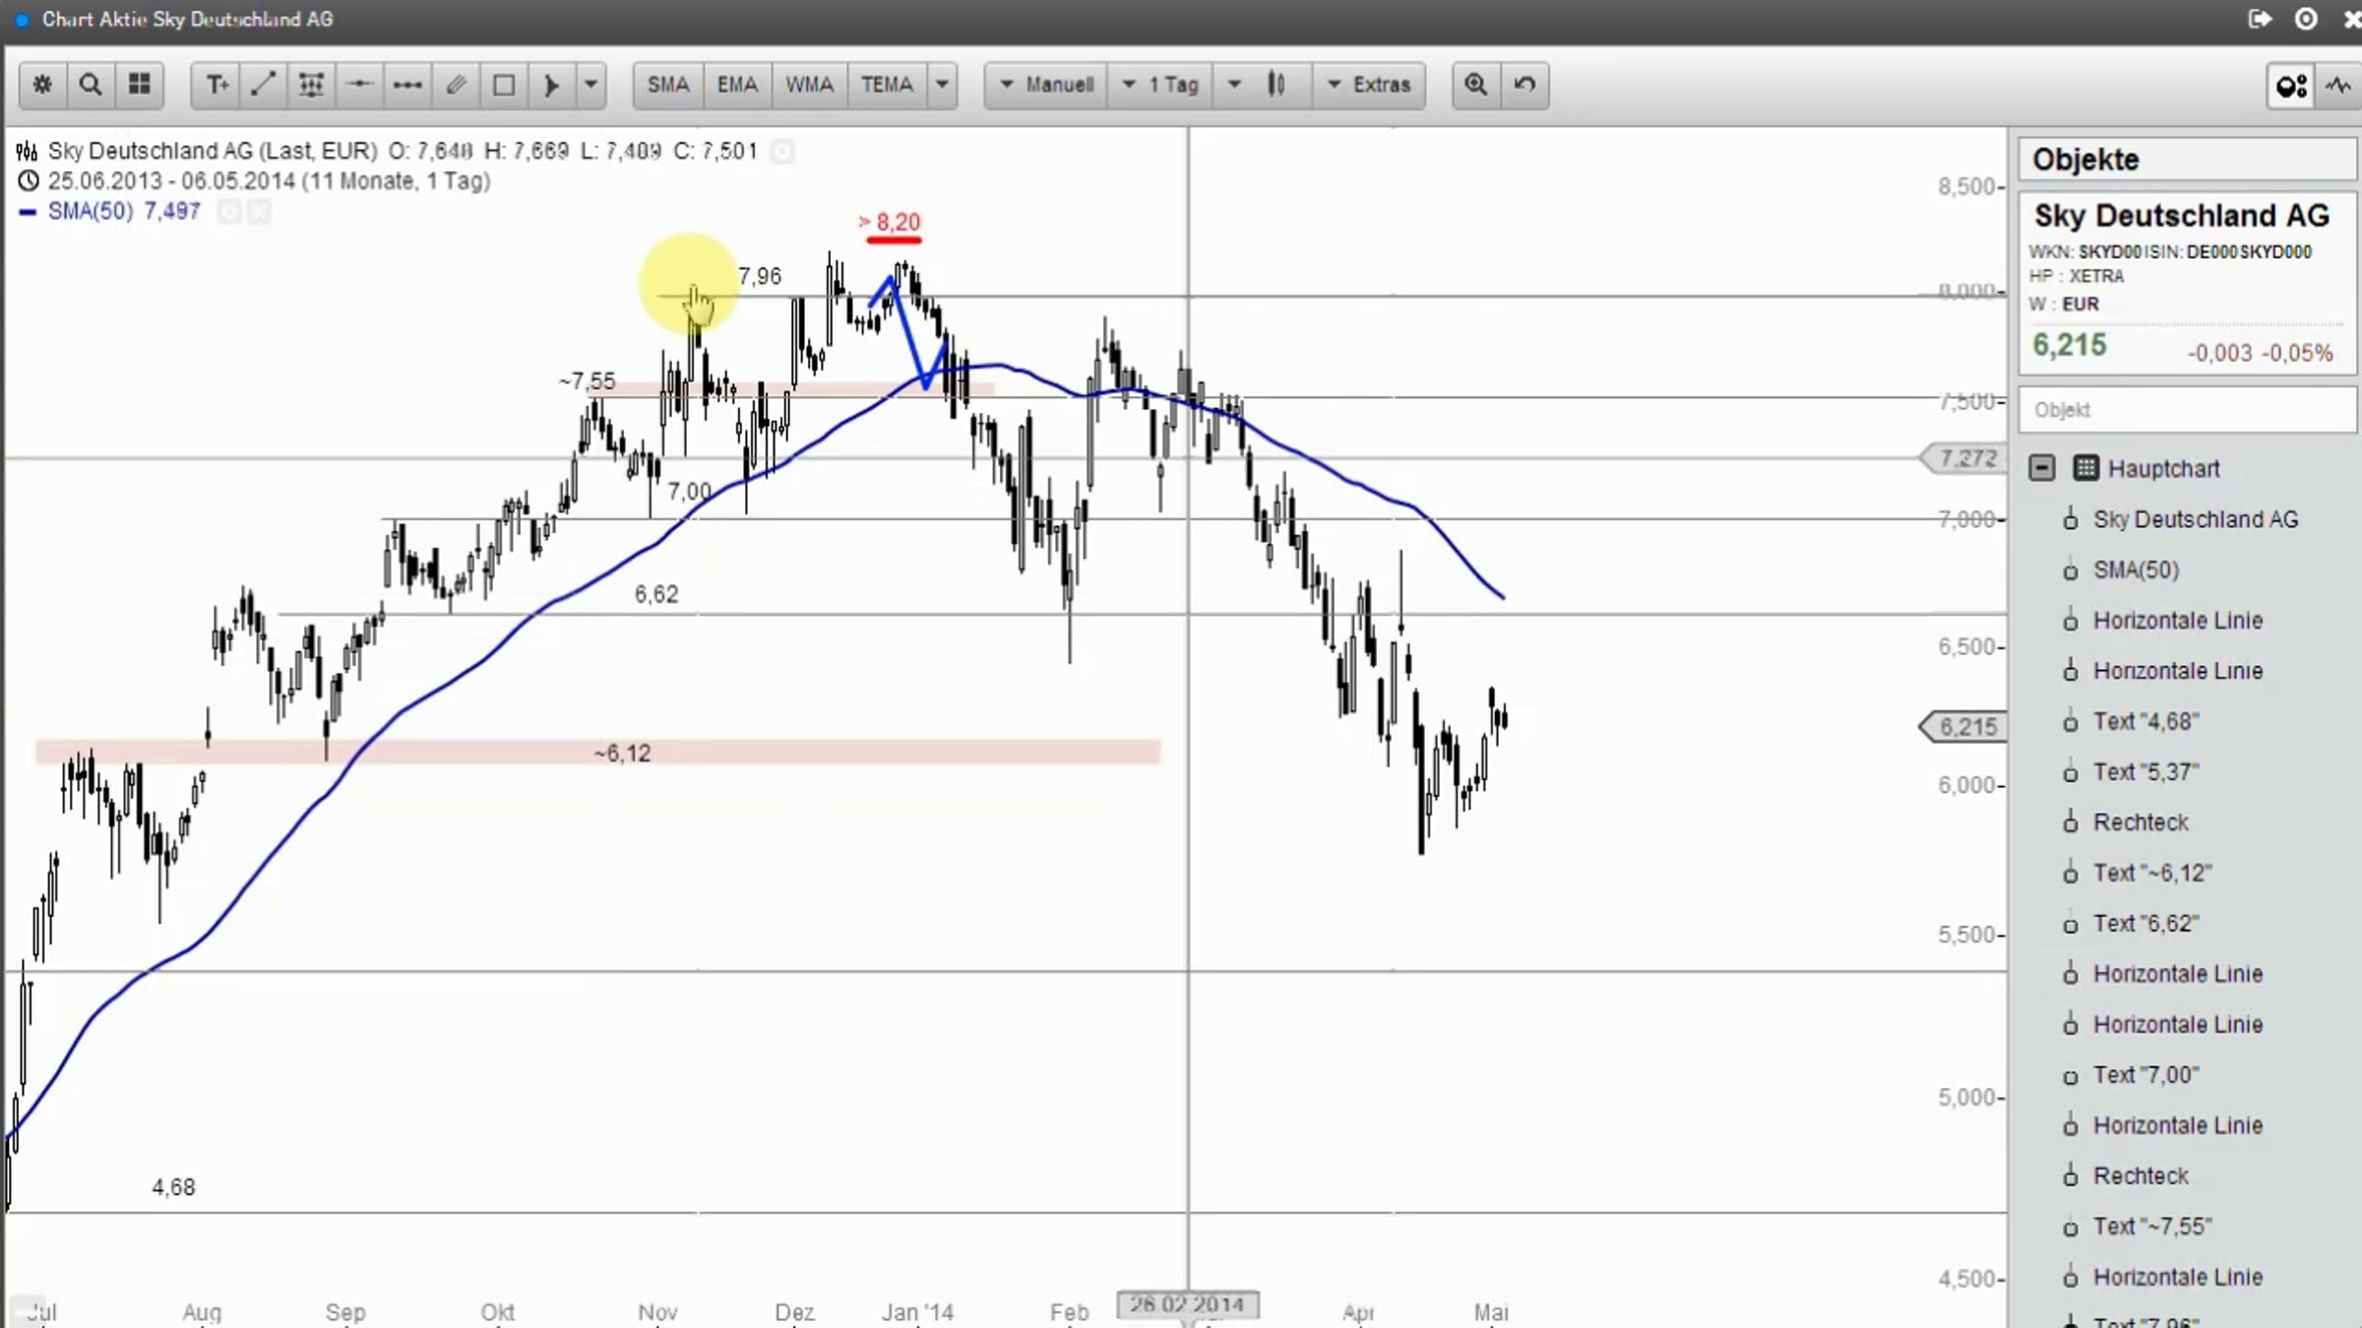Select Text "4,68" in the object tree
Screen dimensions: 2362x1328
point(2145,722)
